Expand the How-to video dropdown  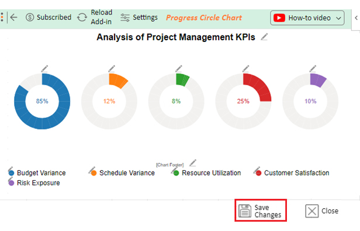[x=338, y=18]
